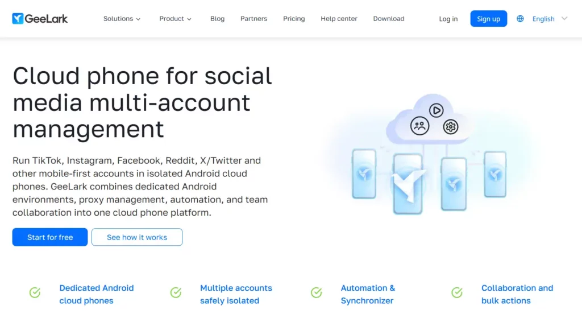Click paragraph starting 'Run TikTok, Instagram'
Screen dimensions: 582x318
point(140,187)
